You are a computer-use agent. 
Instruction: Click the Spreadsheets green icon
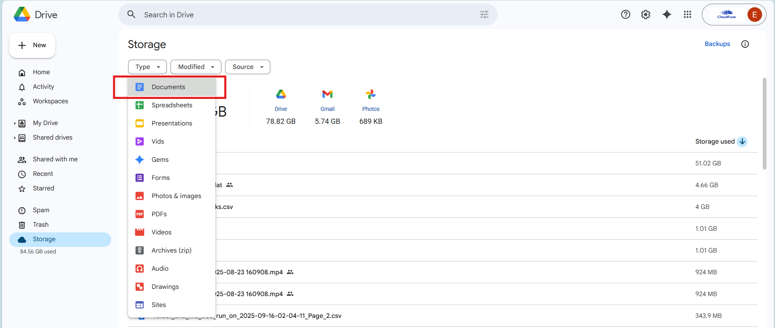(x=139, y=105)
